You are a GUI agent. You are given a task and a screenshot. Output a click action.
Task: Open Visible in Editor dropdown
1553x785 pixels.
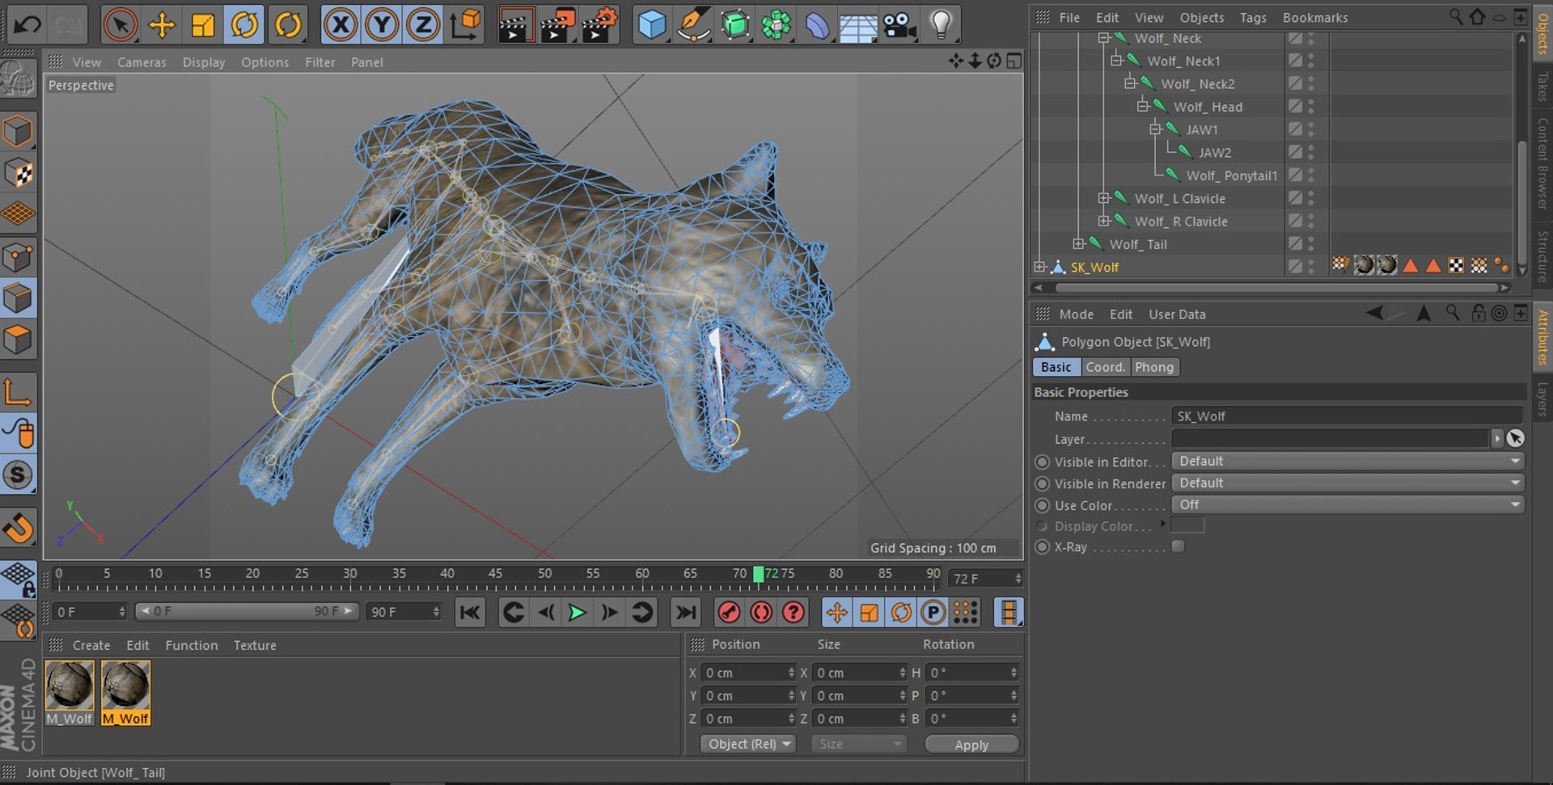coord(1348,461)
